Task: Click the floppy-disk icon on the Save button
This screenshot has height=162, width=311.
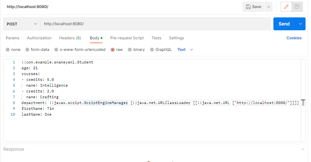Action: pos(248,7)
